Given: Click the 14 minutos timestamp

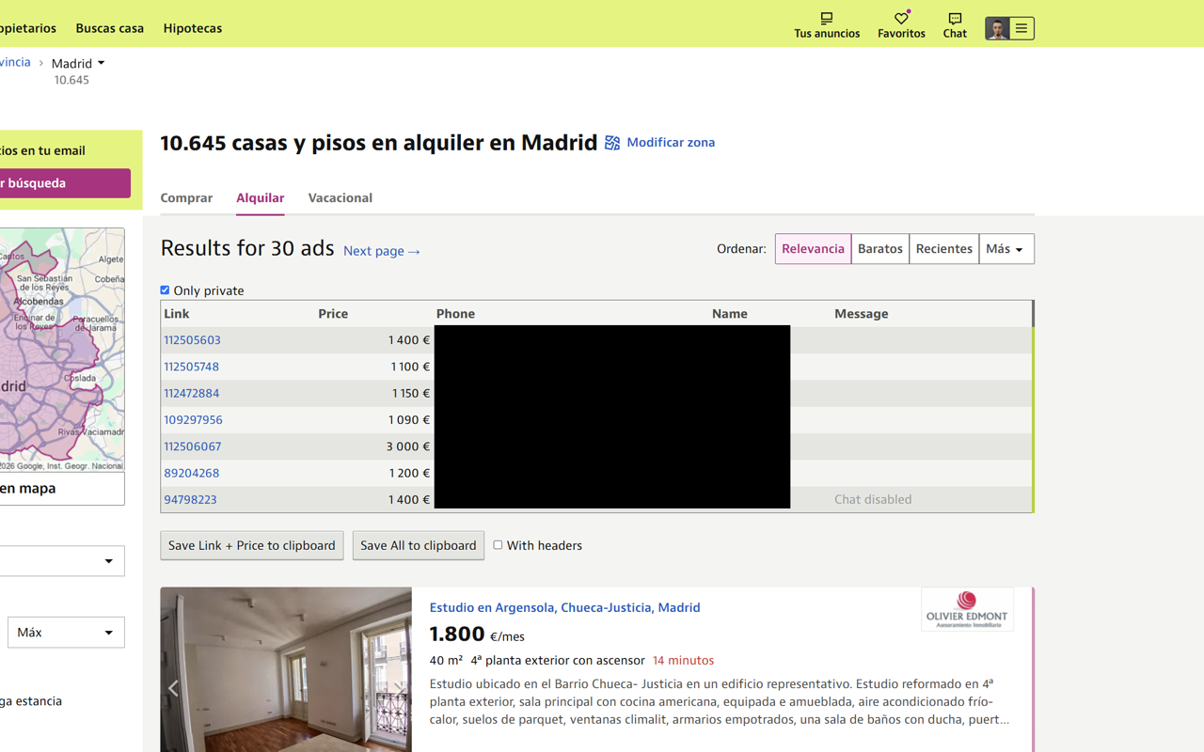Looking at the screenshot, I should [x=683, y=661].
